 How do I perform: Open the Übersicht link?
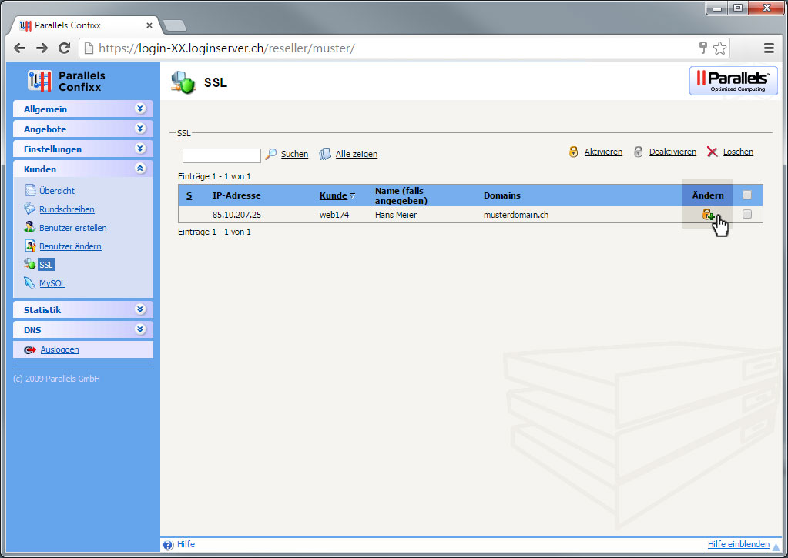[57, 191]
